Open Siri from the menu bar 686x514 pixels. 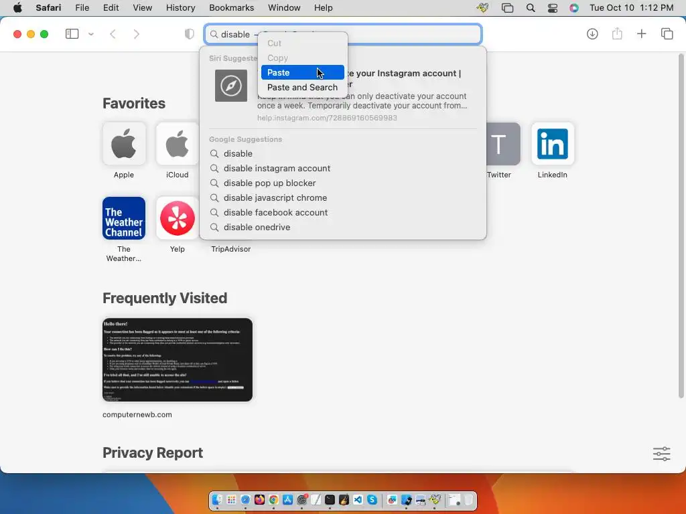click(574, 8)
